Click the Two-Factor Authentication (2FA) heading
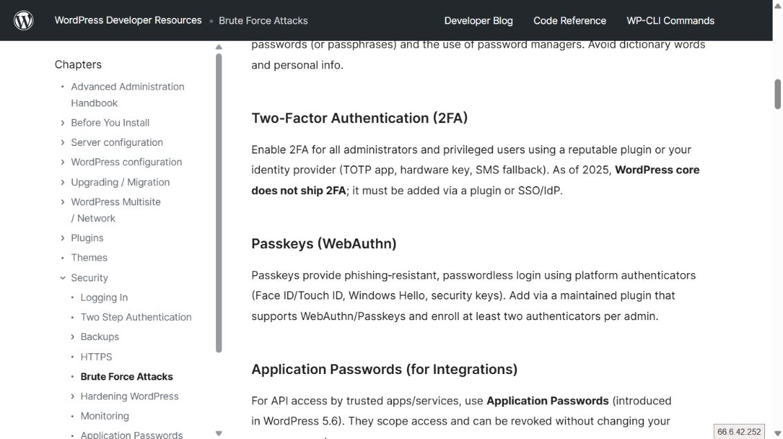The height and width of the screenshot is (439, 783). [359, 118]
